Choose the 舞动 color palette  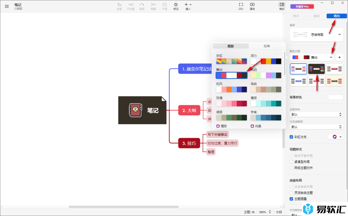tap(232, 75)
